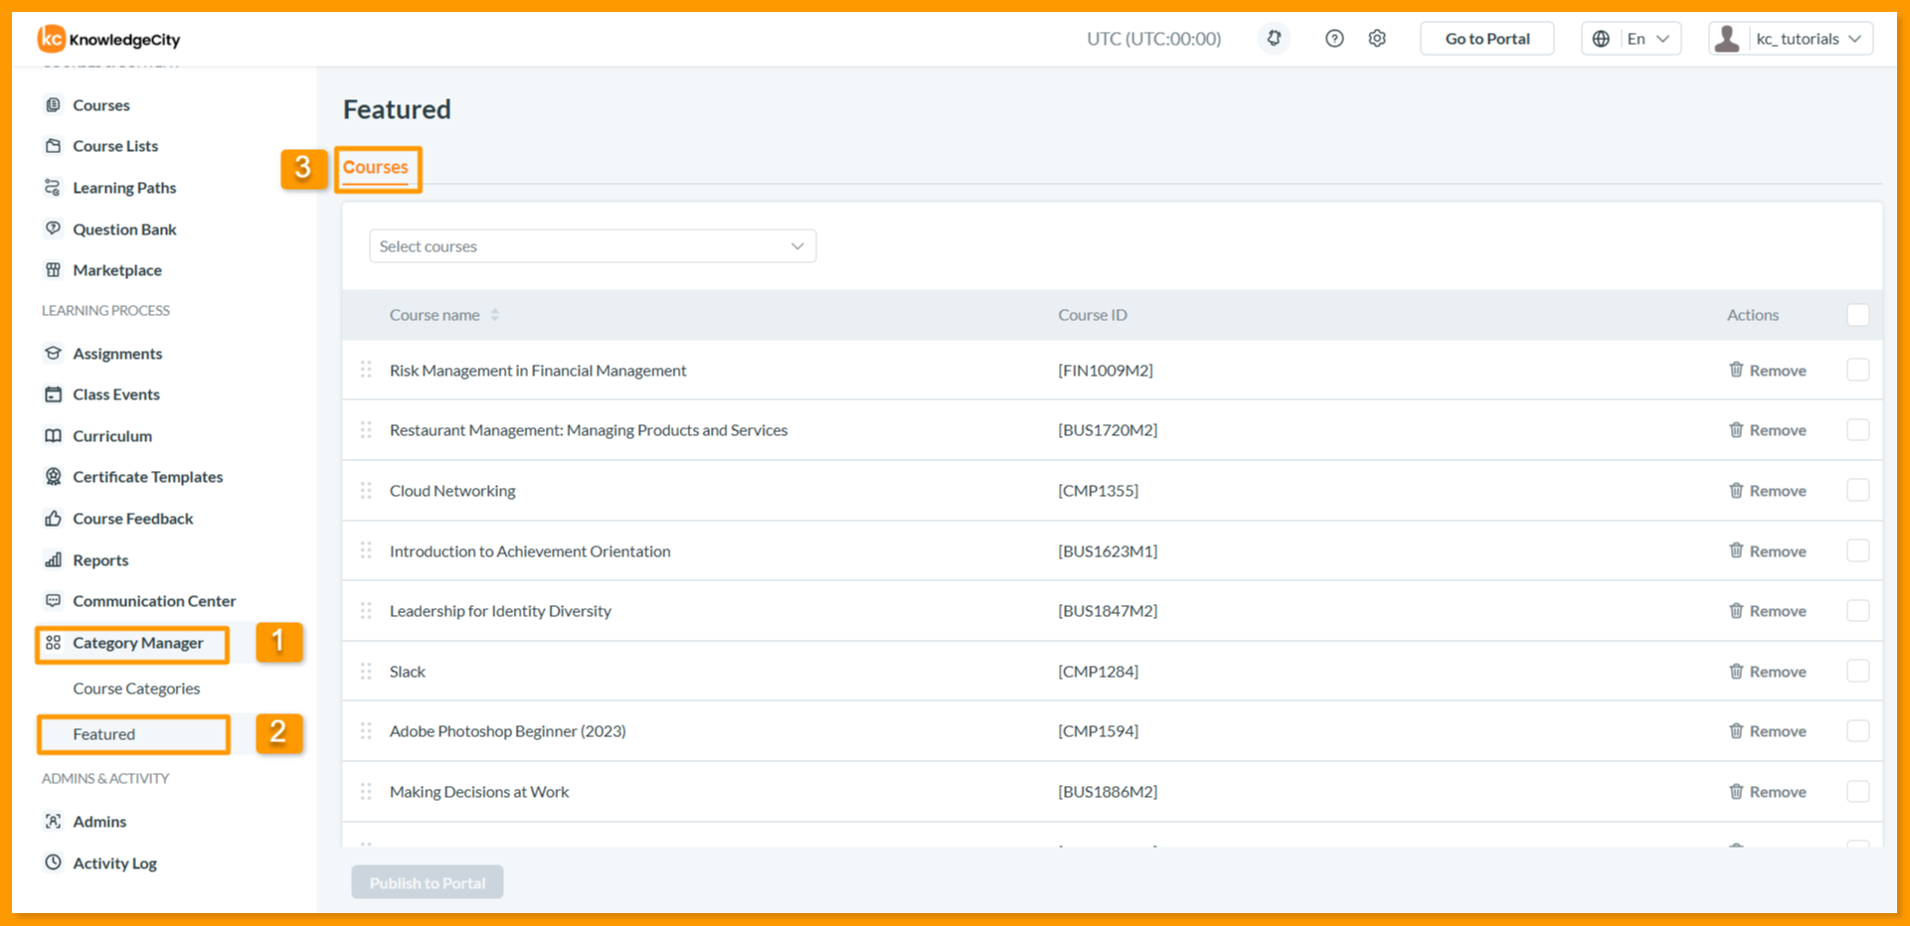
Task: Click the Reports bar chart icon
Action: (54, 560)
